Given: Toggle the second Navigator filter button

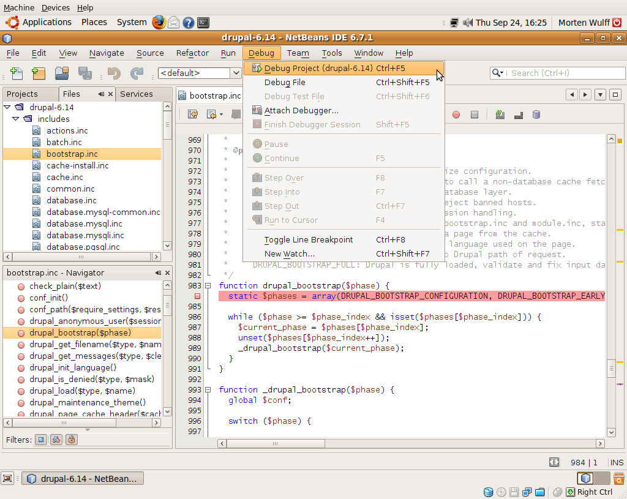Looking at the screenshot, I should (x=56, y=440).
